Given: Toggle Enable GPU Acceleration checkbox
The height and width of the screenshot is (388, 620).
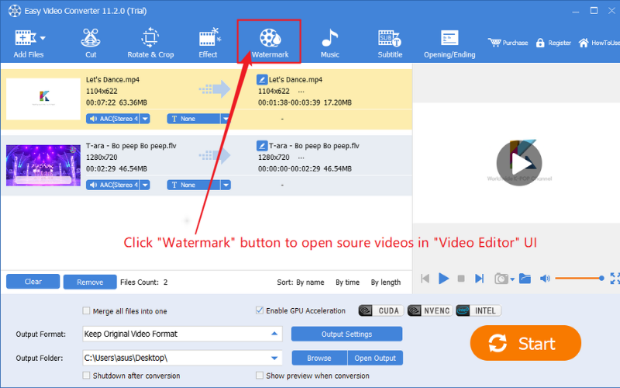Looking at the screenshot, I should point(260,310).
